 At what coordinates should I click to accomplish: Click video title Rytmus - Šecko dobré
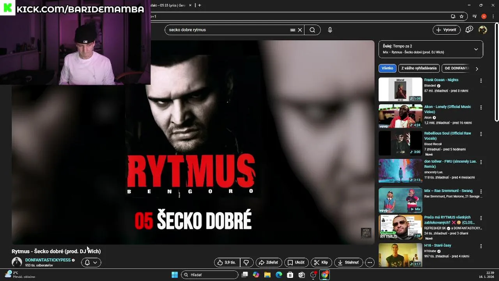click(x=56, y=251)
